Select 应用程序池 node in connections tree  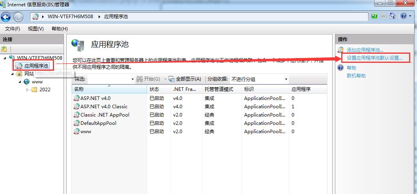[x=36, y=66]
